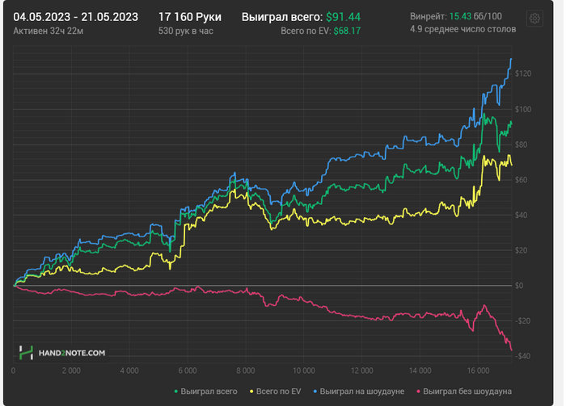The height and width of the screenshot is (406, 566).
Task: Click the '17 160 Руки' hands count
Action: click(190, 17)
